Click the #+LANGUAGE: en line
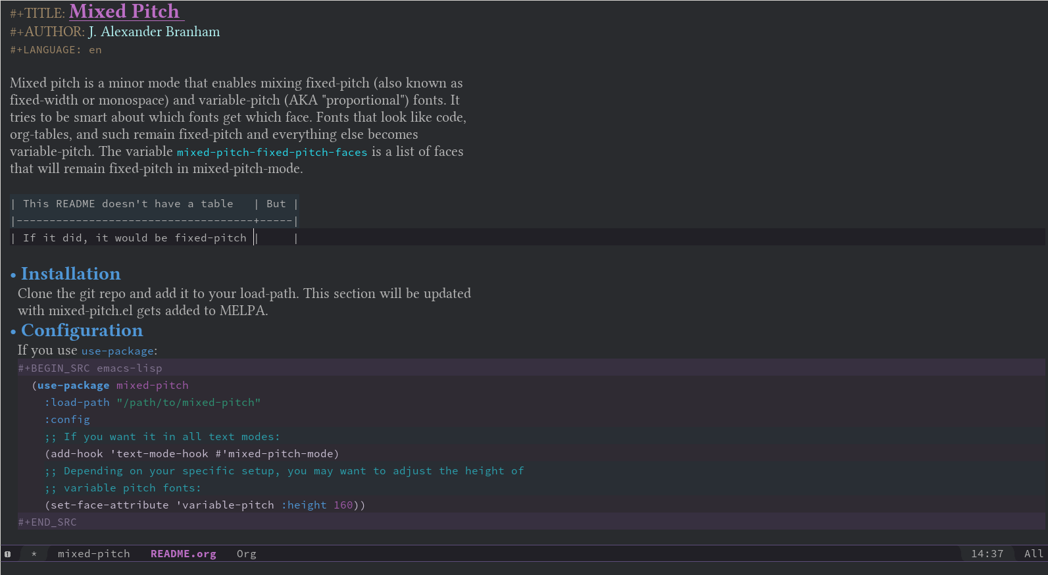The height and width of the screenshot is (575, 1048). point(56,50)
